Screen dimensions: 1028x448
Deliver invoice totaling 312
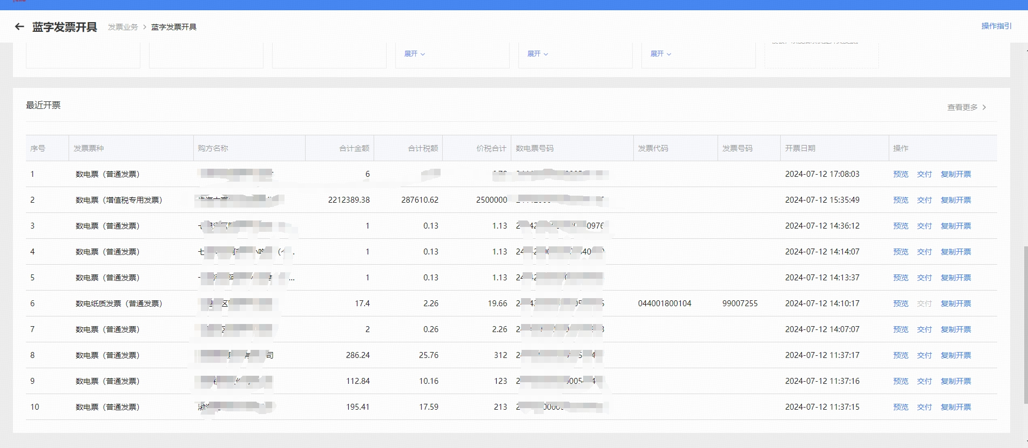click(924, 355)
